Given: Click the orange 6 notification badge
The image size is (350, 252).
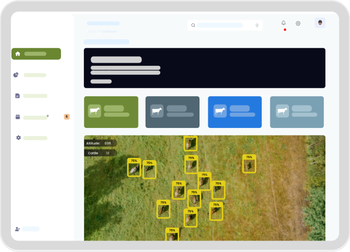Looking at the screenshot, I should 67,116.
